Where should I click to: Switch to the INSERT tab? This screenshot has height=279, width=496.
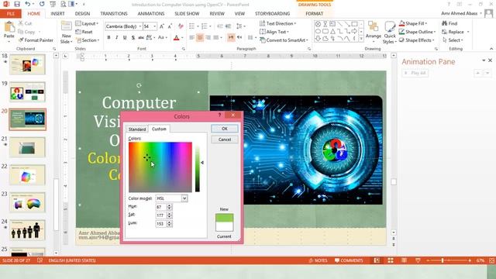tap(57, 14)
